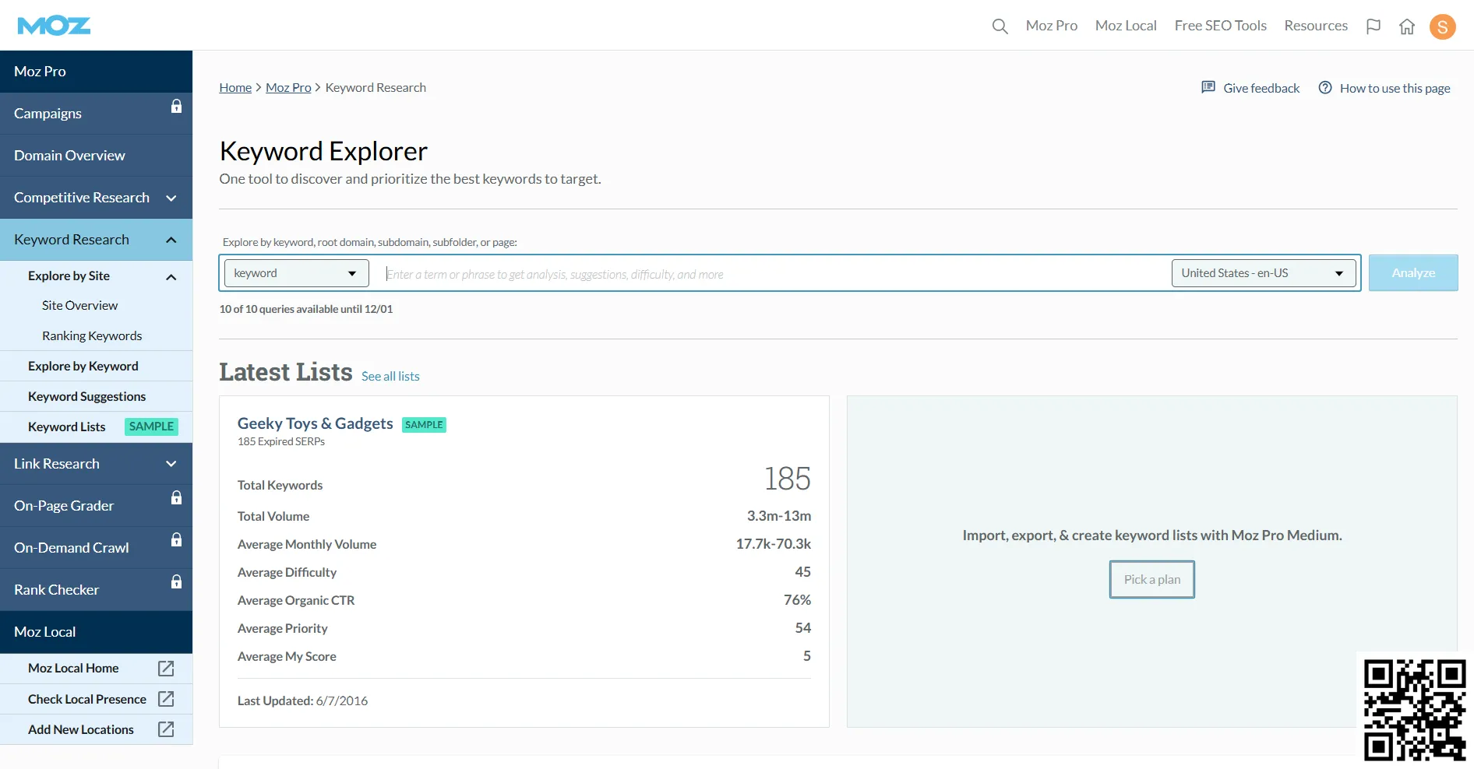Click the Campaigns lock icon
The image size is (1474, 769).
[x=176, y=106]
